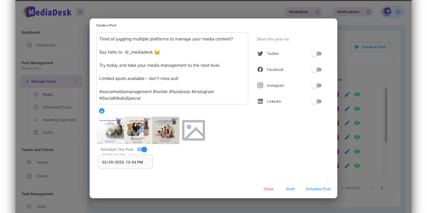The image size is (427, 213).
Task: Disable the Schedule This Post switch
Action: pyautogui.click(x=142, y=149)
